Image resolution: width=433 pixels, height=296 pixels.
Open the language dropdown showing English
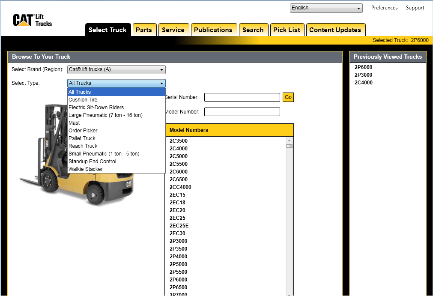pyautogui.click(x=326, y=8)
